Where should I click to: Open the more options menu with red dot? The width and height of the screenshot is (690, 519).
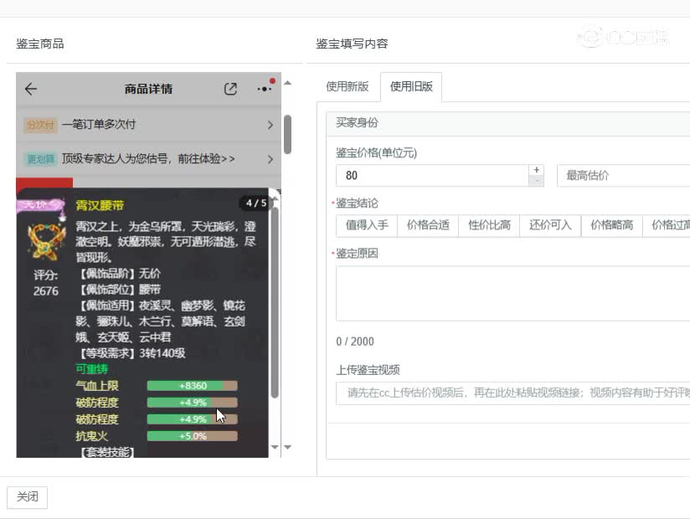tap(265, 90)
